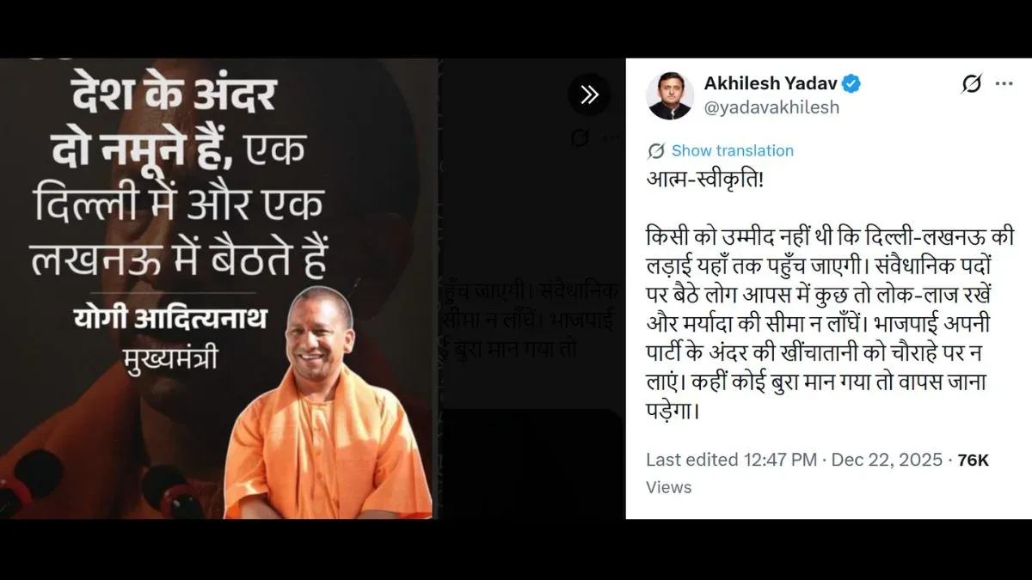Open the three-dot more options menu
The height and width of the screenshot is (580, 1032).
(x=1004, y=84)
